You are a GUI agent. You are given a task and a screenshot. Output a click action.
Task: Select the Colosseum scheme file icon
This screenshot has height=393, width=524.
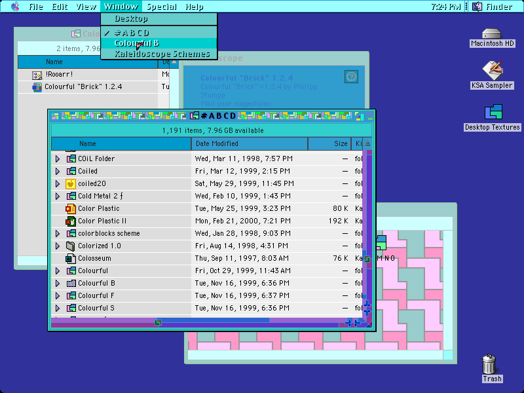(71, 258)
